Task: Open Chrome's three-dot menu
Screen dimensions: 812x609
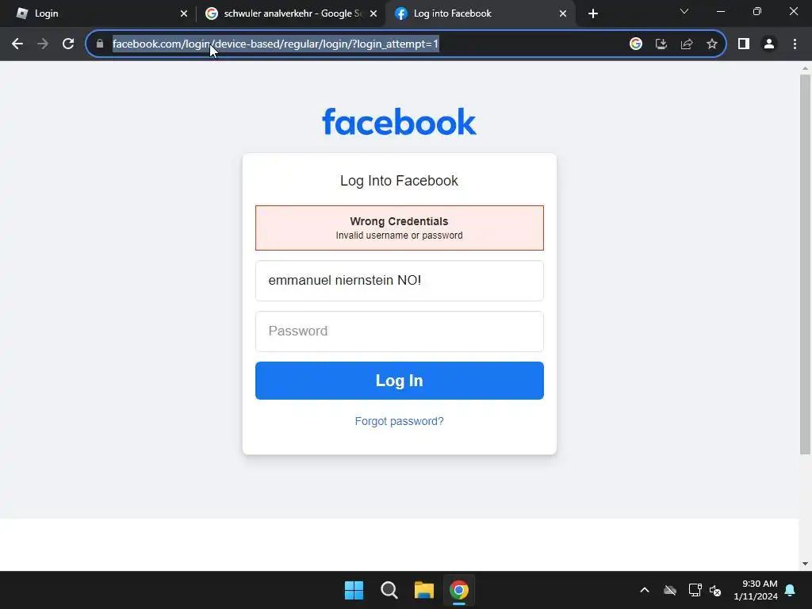Action: (795, 44)
